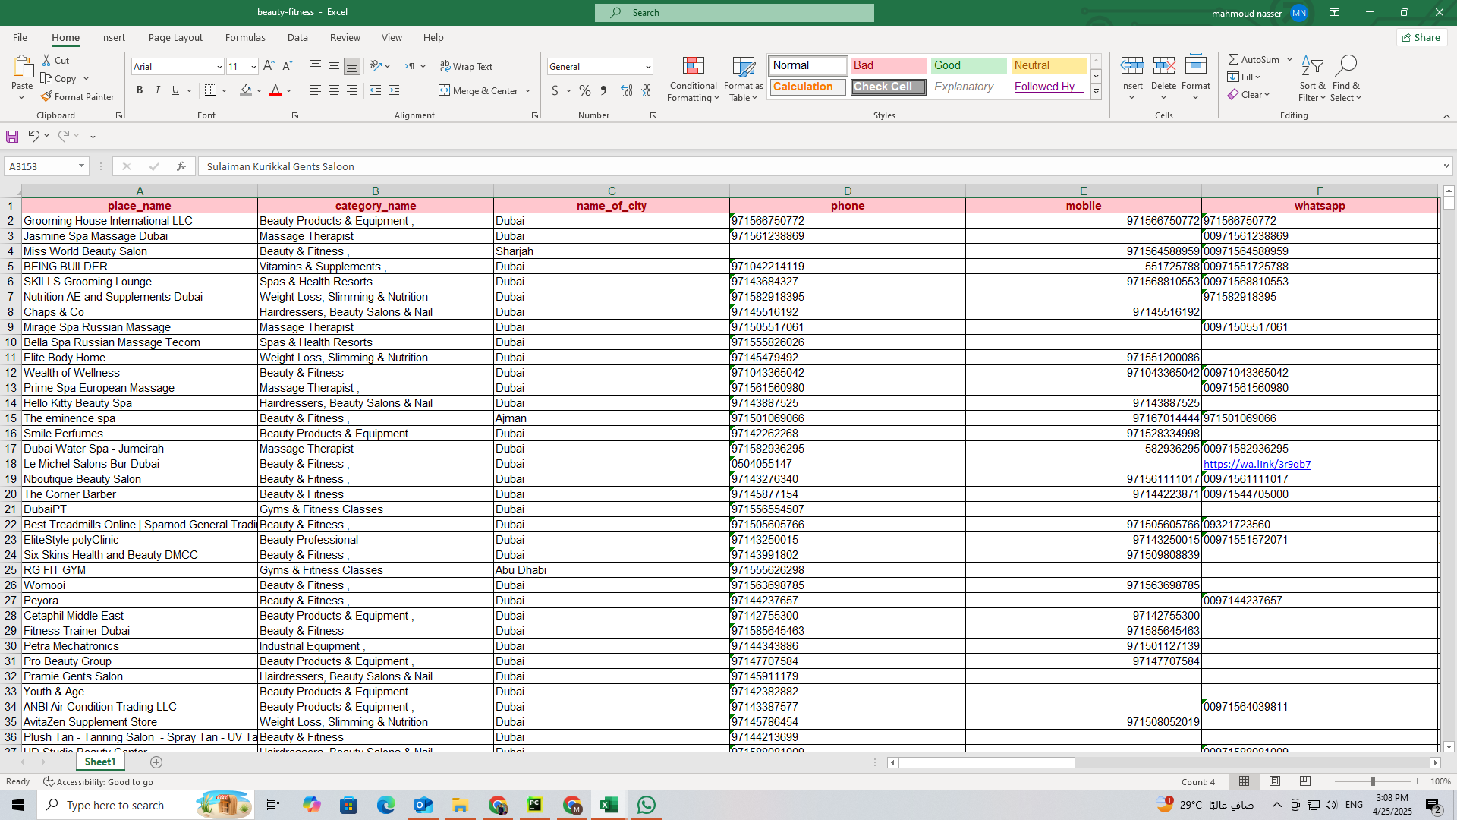Open the General number format dropdown
The width and height of the screenshot is (1457, 820).
648,67
